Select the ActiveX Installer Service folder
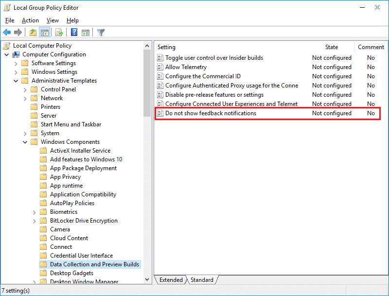 coord(80,151)
